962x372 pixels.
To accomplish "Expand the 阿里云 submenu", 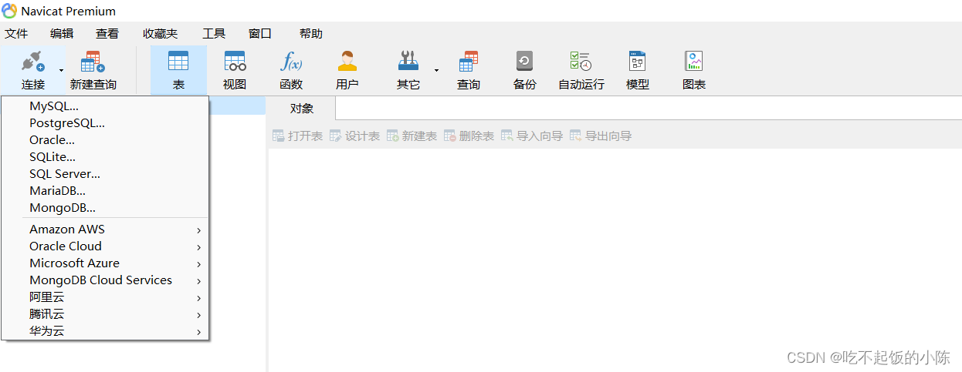I will pos(105,297).
